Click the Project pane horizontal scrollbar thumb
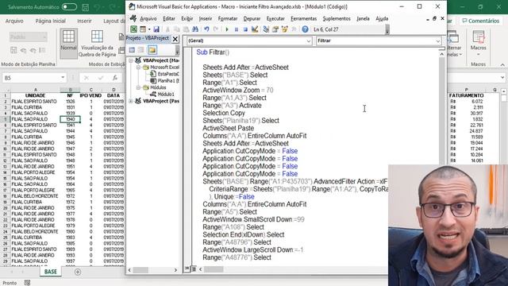Viewport: 508px width, 286px height. [x=140, y=270]
